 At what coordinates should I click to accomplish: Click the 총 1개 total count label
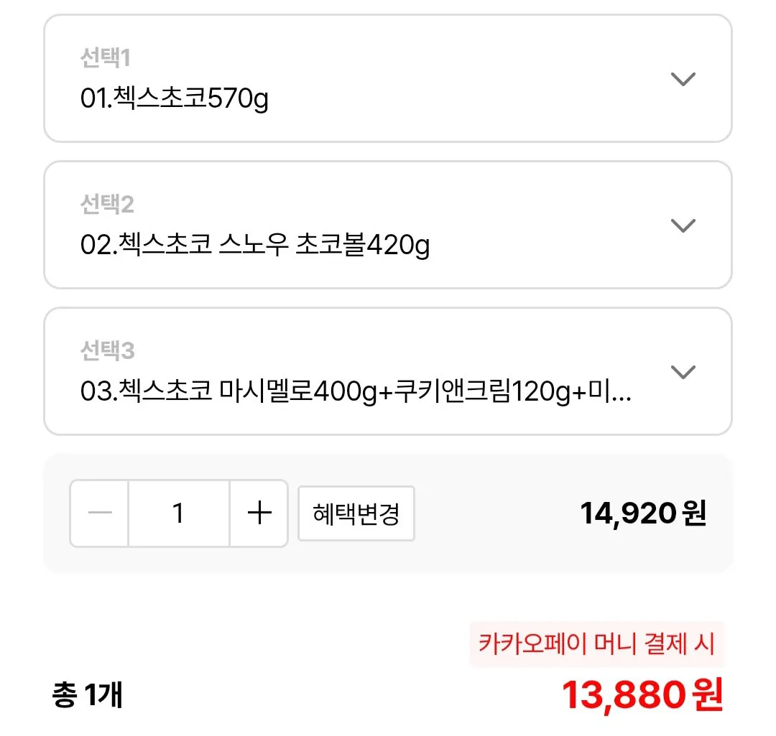coord(85,694)
